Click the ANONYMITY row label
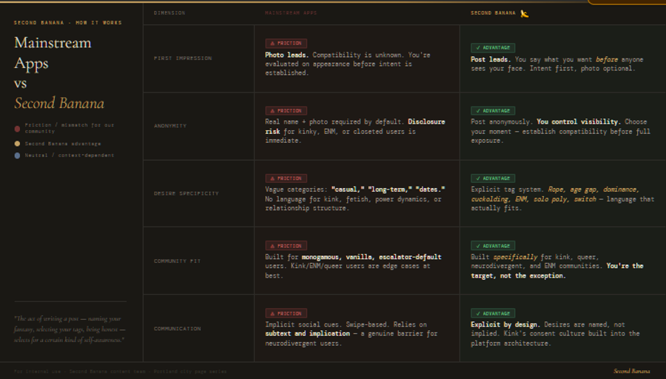666x379 pixels. pos(170,126)
